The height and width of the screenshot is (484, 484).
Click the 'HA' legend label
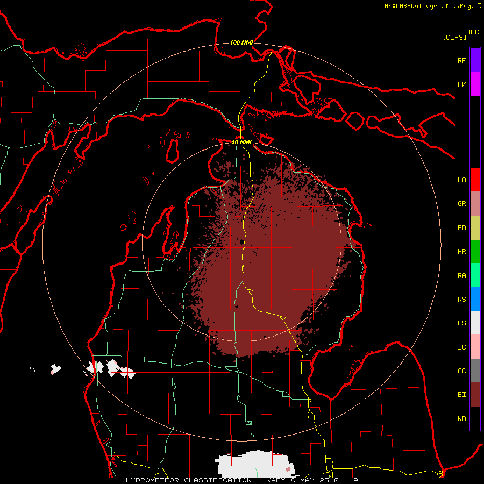pyautogui.click(x=461, y=180)
